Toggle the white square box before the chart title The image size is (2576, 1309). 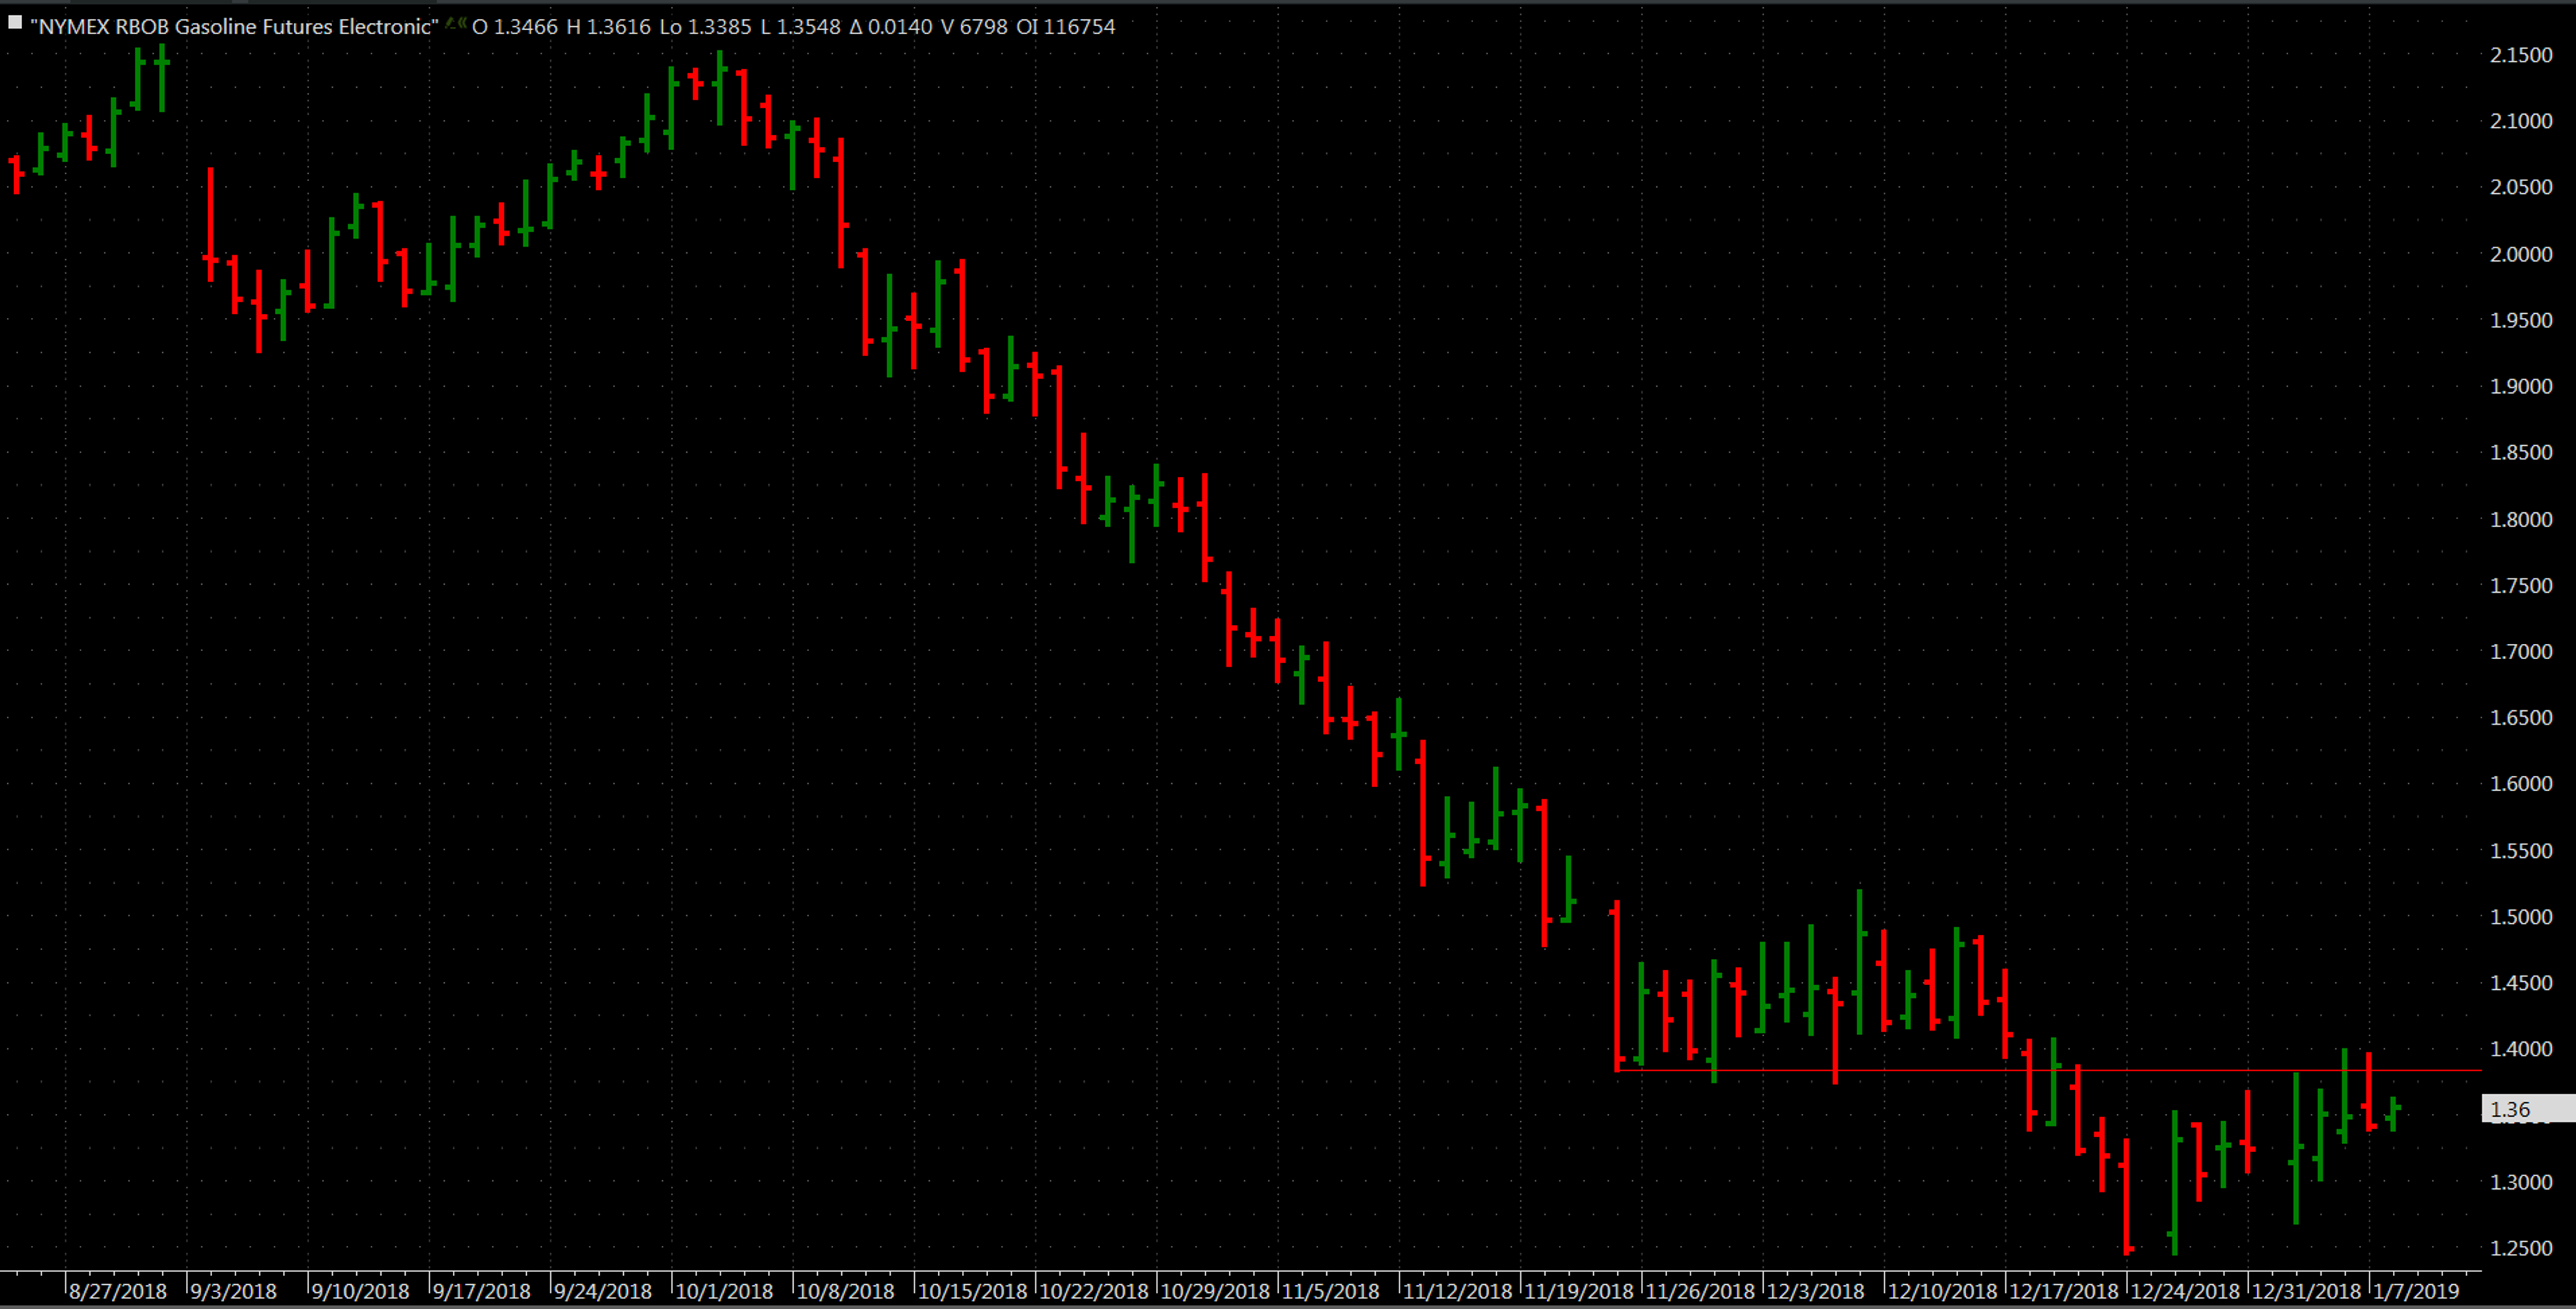tap(15, 22)
